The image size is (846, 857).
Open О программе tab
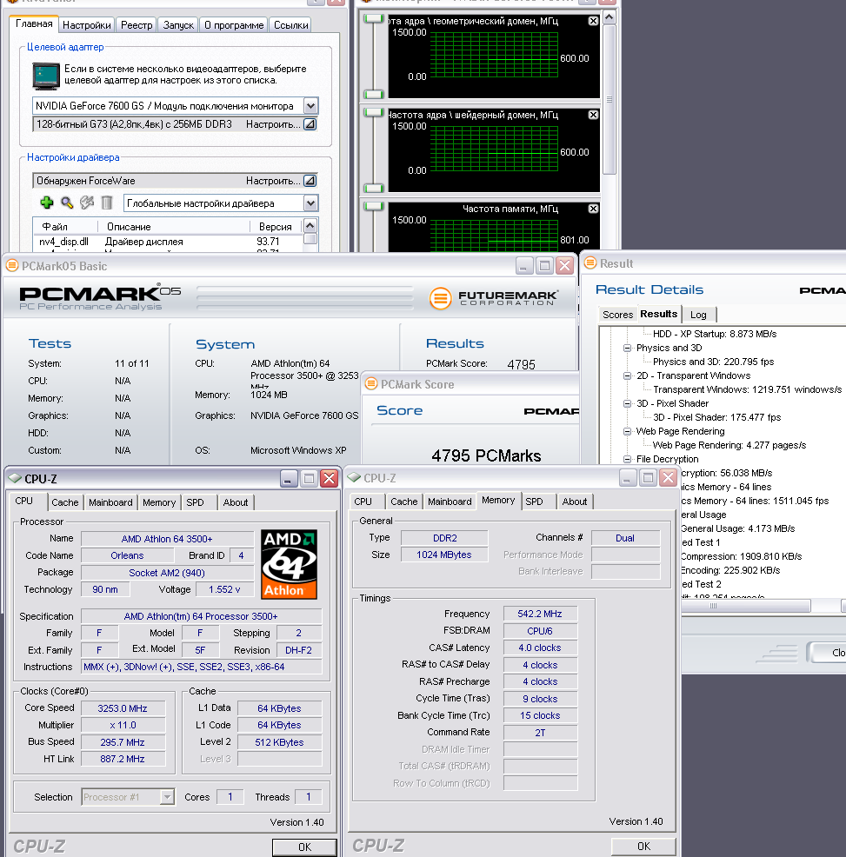point(234,24)
